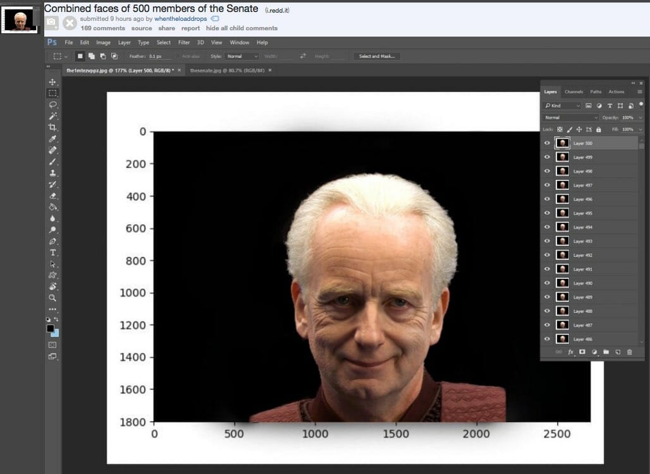Select the Rectangular Marquee tool in toolbox
Image resolution: width=650 pixels, height=474 pixels.
click(52, 93)
